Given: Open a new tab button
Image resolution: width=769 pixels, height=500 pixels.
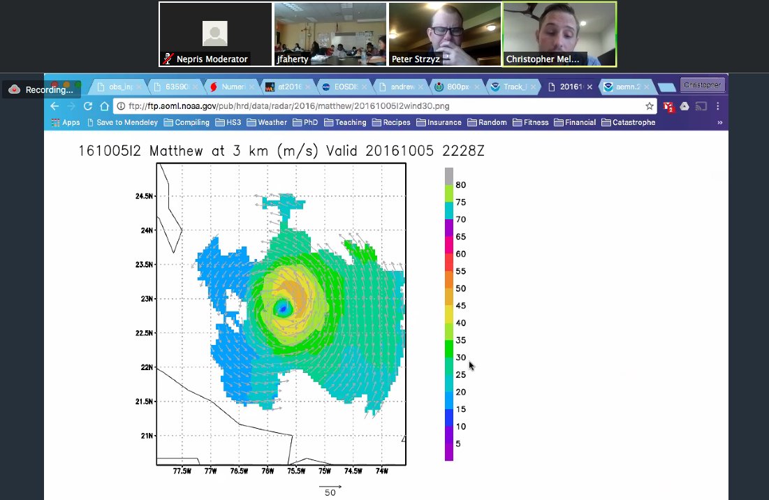Looking at the screenshot, I should click(x=666, y=87).
